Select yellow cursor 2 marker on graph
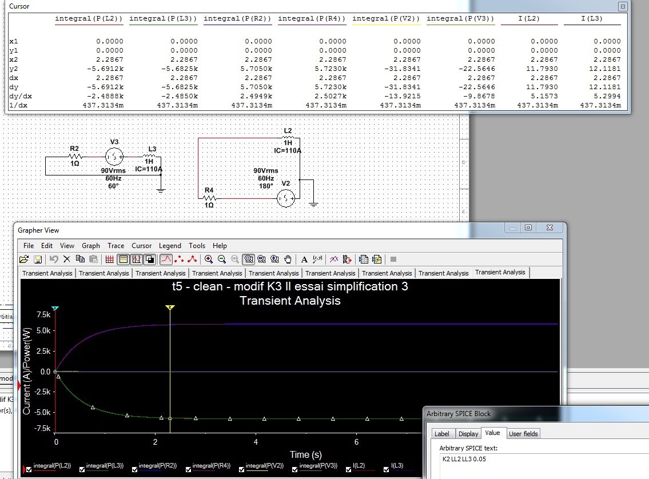This screenshot has width=649, height=479. (x=170, y=308)
